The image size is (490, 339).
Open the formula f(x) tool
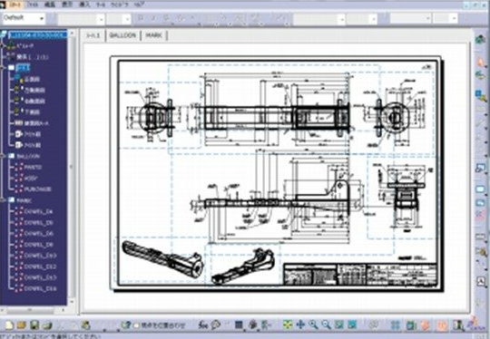(x=203, y=325)
